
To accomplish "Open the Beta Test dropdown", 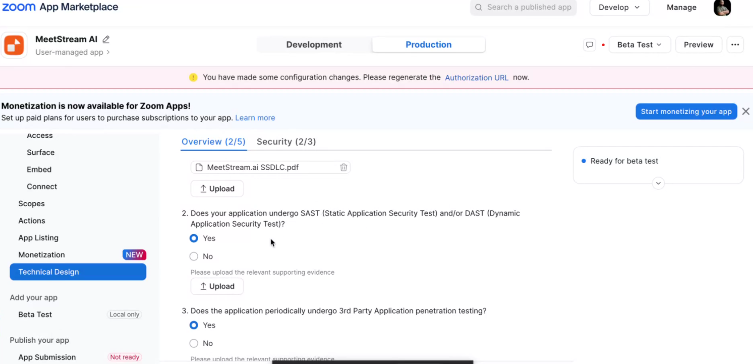I will [639, 45].
